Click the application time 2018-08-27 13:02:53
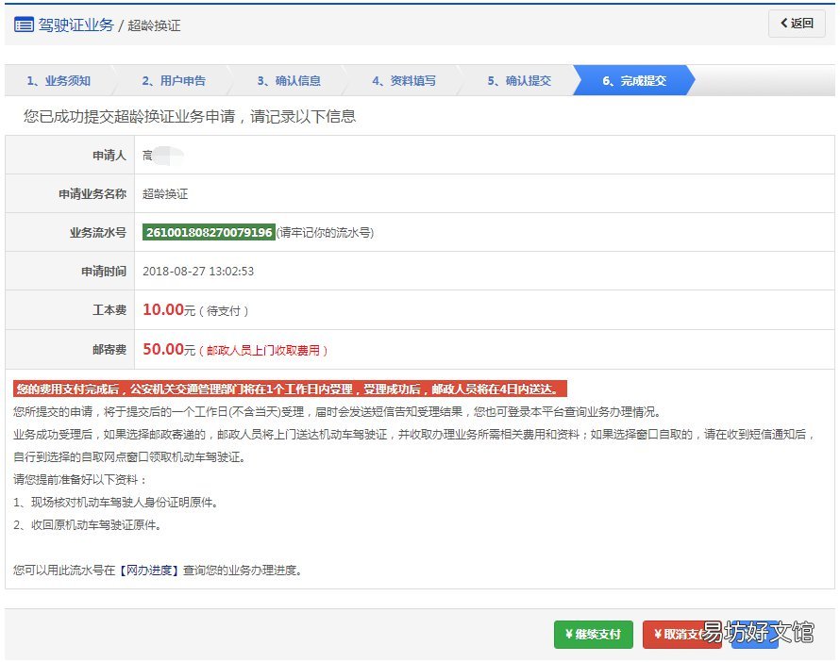This screenshot has width=840, height=662. point(198,272)
